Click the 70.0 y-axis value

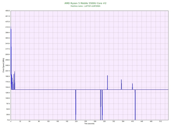coord(8,120)
